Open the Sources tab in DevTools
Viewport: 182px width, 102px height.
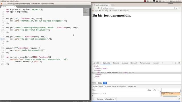pyautogui.click(x=125, y=63)
